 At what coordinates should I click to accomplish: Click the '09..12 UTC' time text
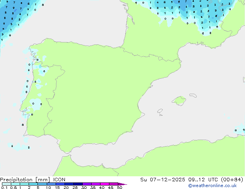pyautogui.click(x=205, y=180)
